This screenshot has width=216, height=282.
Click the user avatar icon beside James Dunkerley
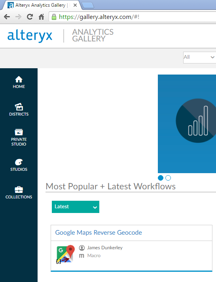point(82,248)
